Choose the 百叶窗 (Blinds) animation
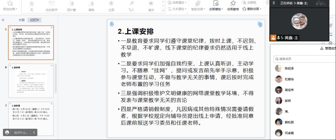The width and height of the screenshot is (336, 140). click(72, 5)
